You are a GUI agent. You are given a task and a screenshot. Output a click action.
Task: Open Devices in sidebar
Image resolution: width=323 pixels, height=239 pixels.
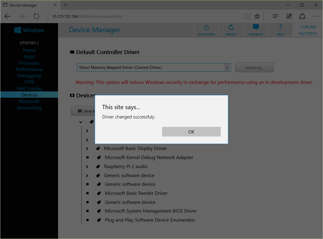click(29, 95)
